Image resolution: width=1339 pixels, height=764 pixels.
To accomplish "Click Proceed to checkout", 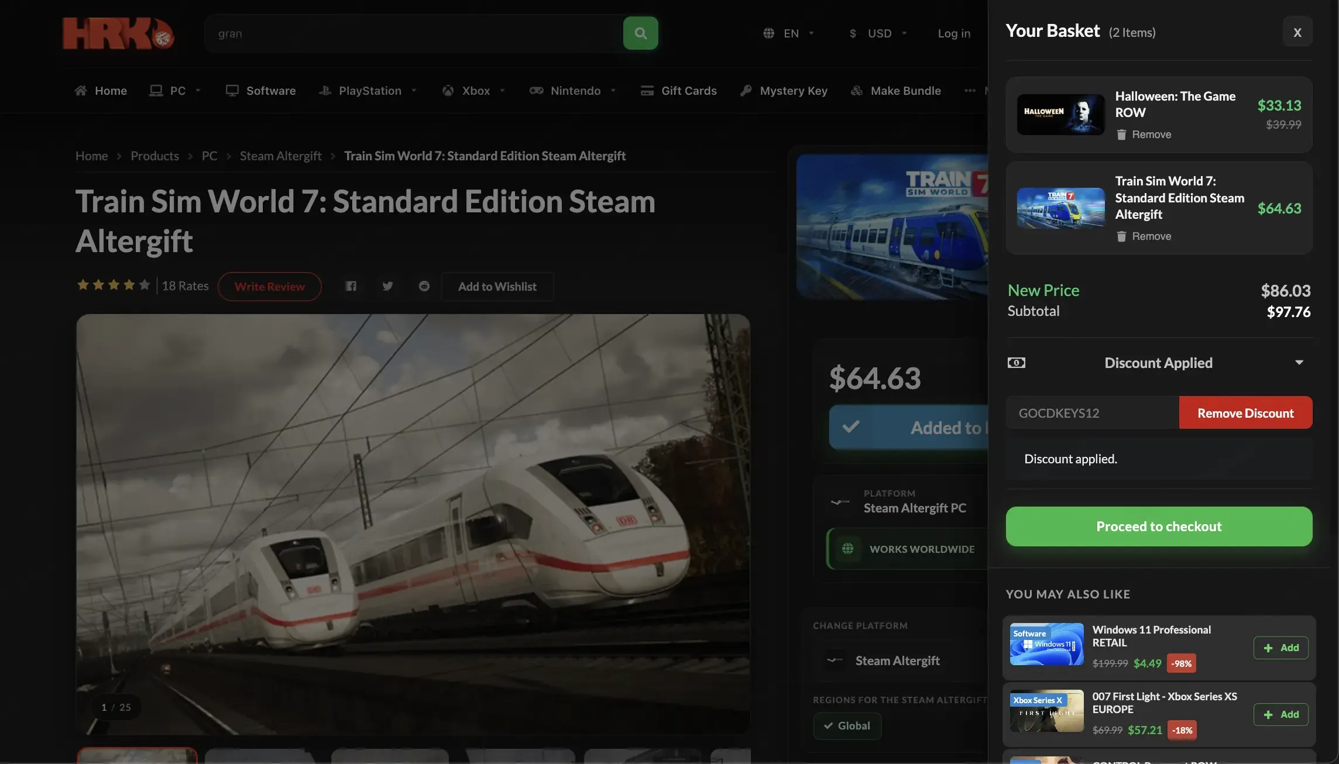I will coord(1159,526).
